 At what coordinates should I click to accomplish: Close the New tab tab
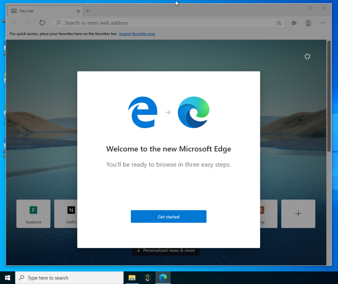tap(78, 11)
